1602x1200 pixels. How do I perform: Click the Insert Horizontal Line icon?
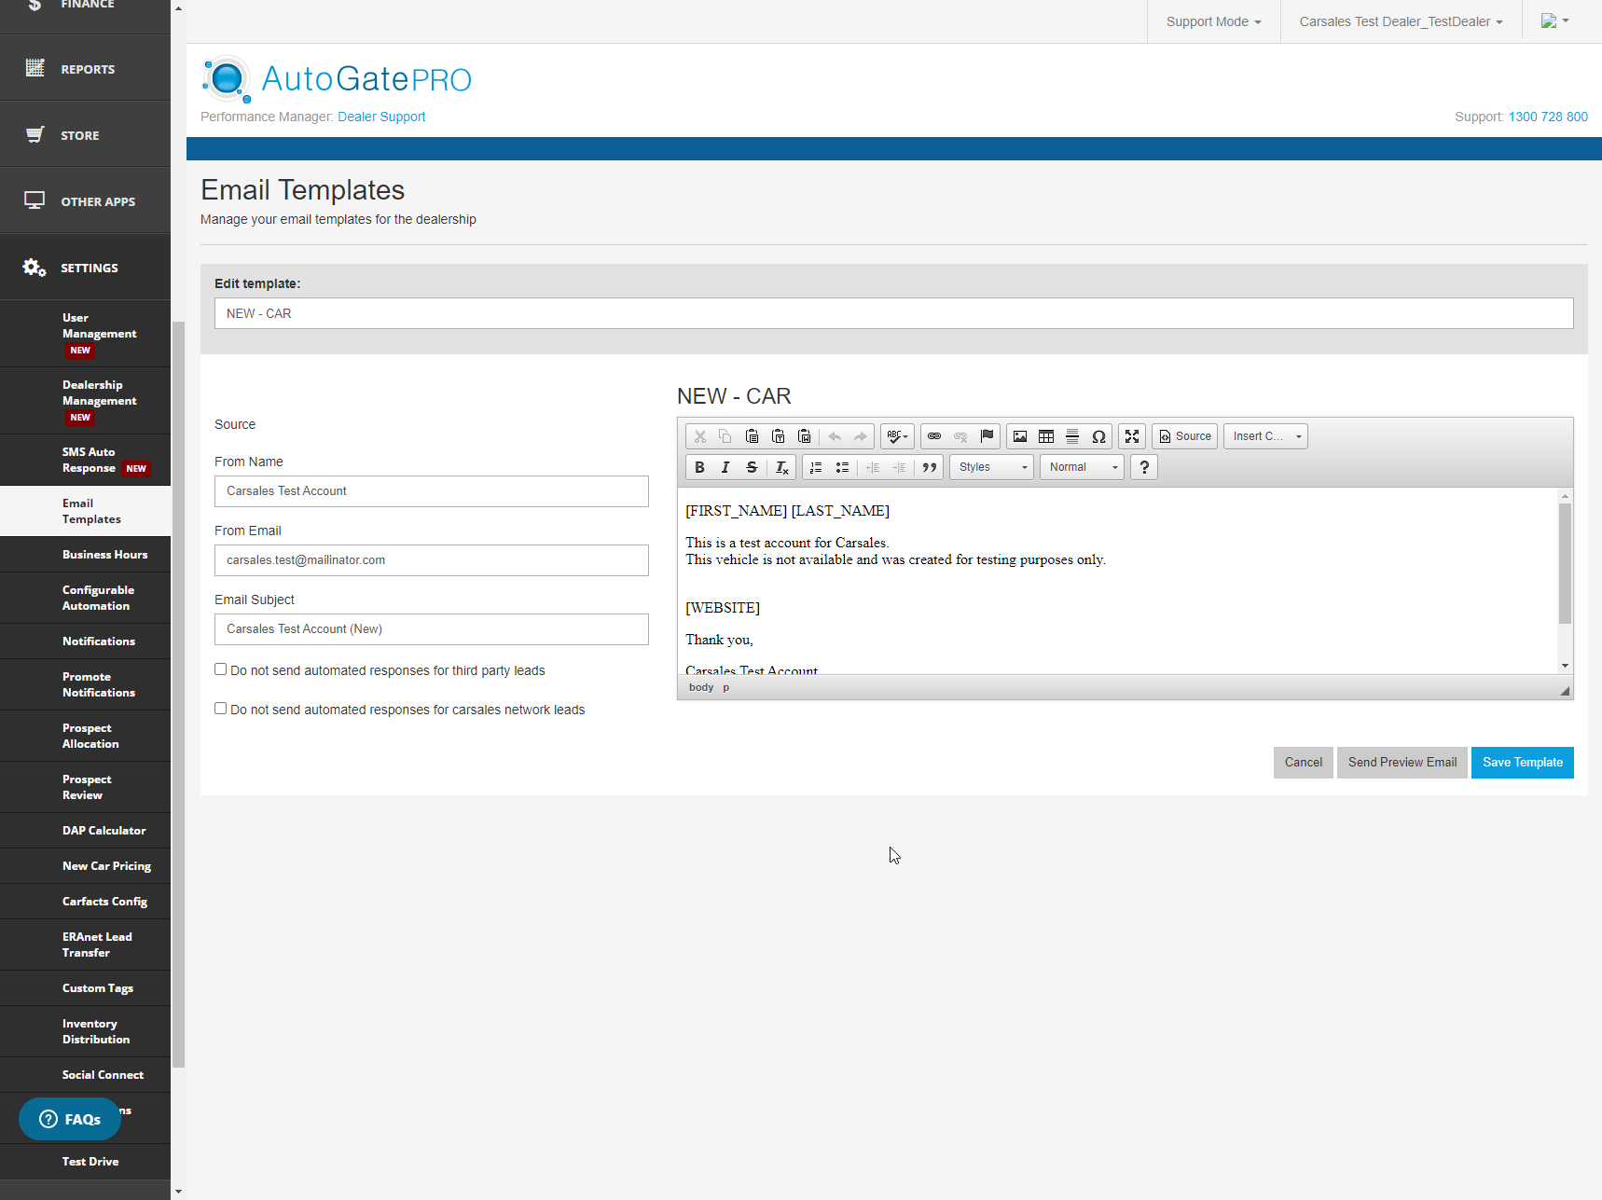coord(1072,436)
